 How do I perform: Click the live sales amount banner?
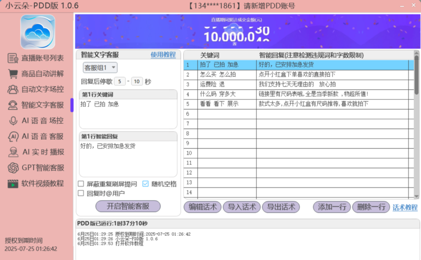tap(247, 32)
